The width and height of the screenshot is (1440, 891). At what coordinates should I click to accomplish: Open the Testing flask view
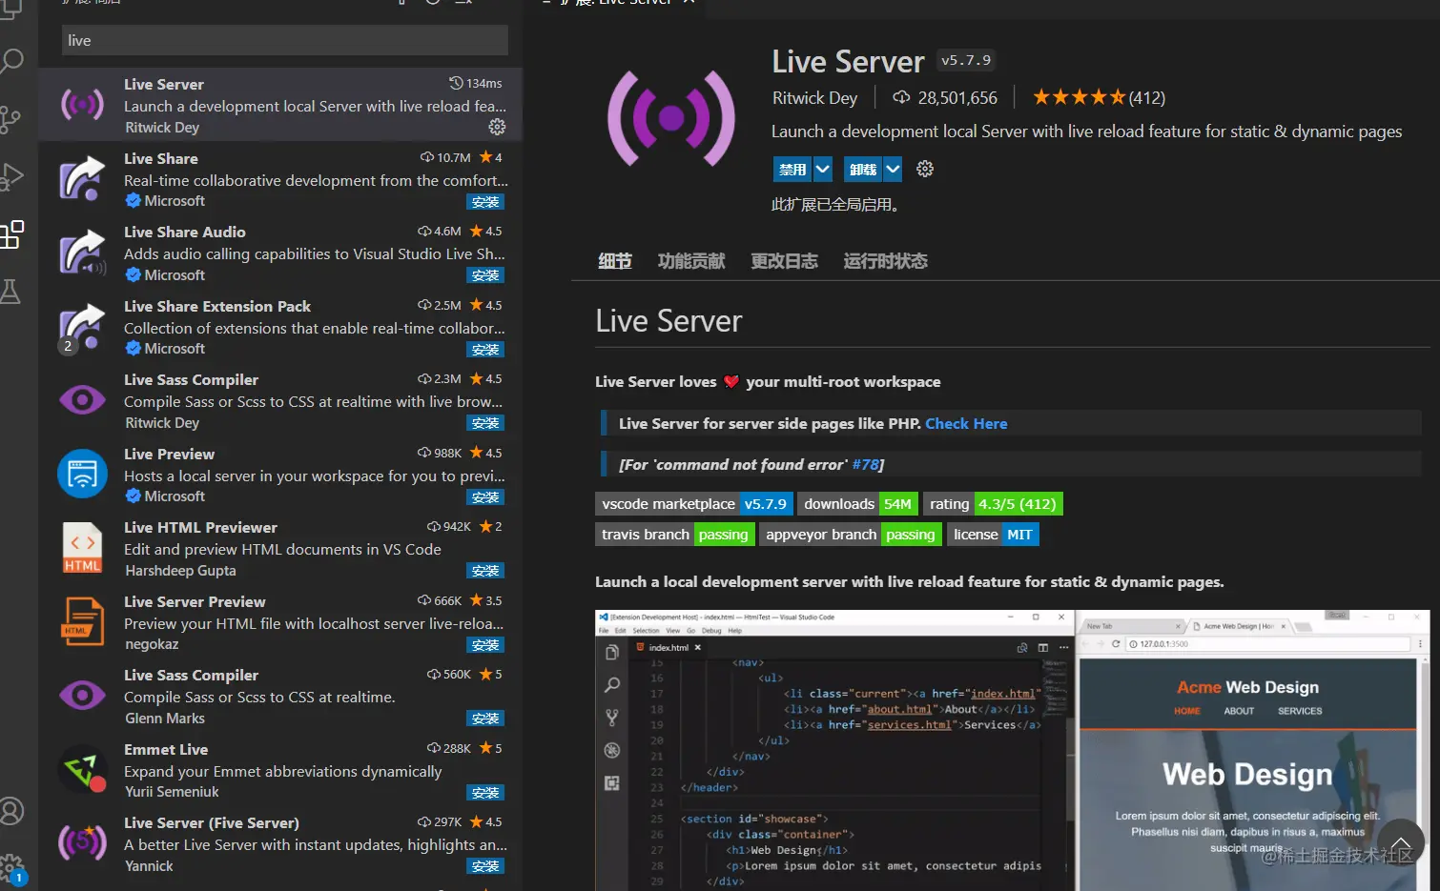[x=10, y=292]
